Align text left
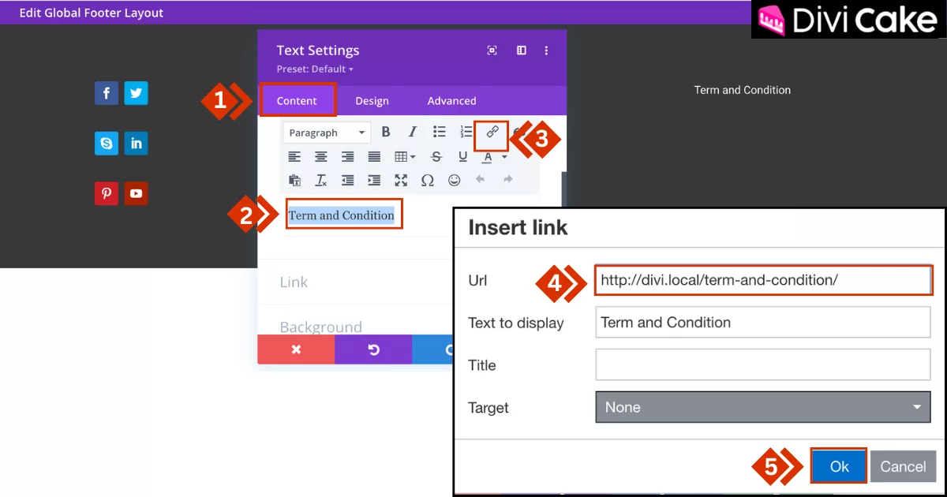 [294, 157]
